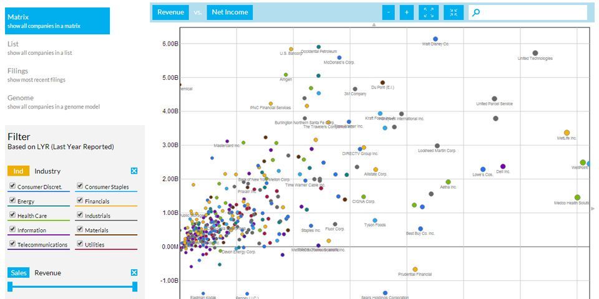
Task: Select the Walt Disney Co. data point
Action: (x=435, y=39)
